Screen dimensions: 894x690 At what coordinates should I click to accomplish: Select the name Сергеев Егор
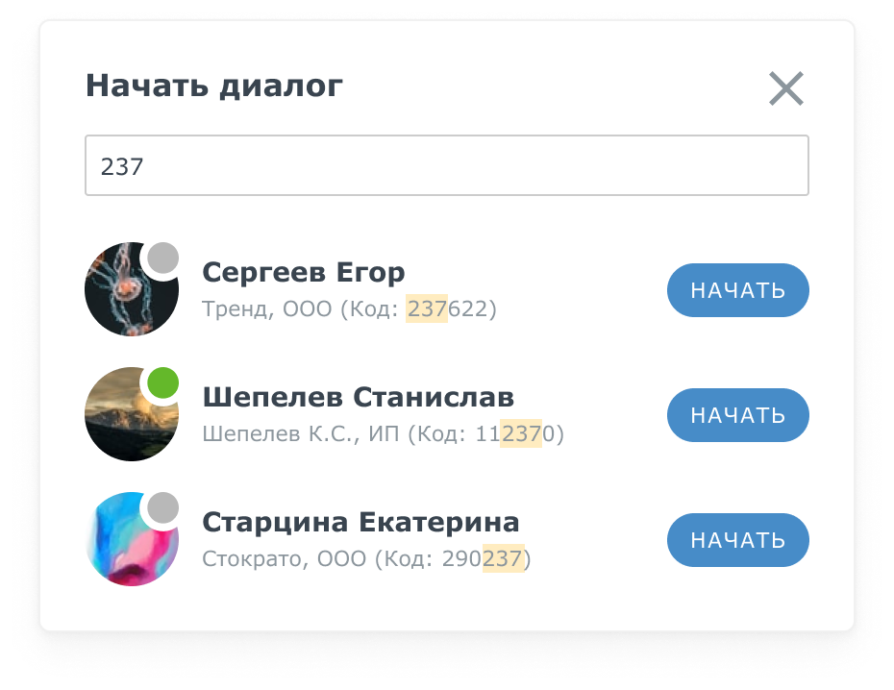(x=304, y=273)
